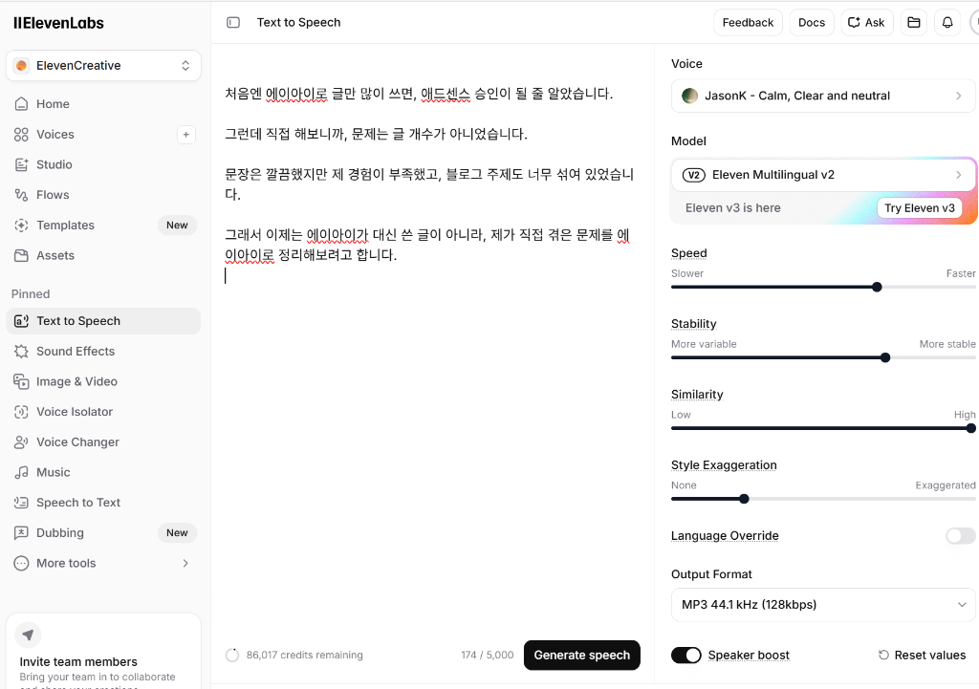Open the ElevenCreative workspace switcher
The image size is (979, 689).
103,66
